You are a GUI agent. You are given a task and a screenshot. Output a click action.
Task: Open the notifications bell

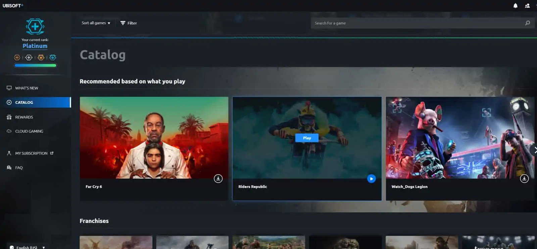[515, 6]
